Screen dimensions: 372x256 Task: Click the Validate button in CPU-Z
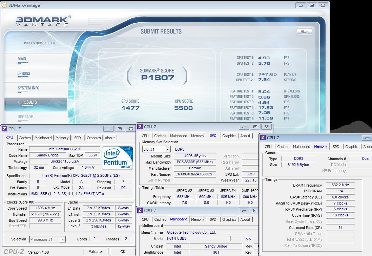click(x=95, y=252)
